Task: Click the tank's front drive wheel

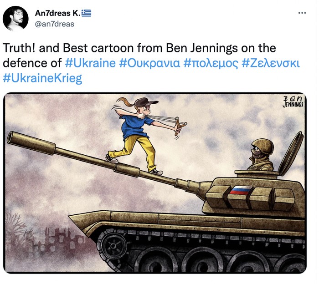Action: pos(112,247)
